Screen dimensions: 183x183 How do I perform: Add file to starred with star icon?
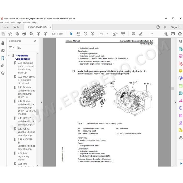point(10,34)
